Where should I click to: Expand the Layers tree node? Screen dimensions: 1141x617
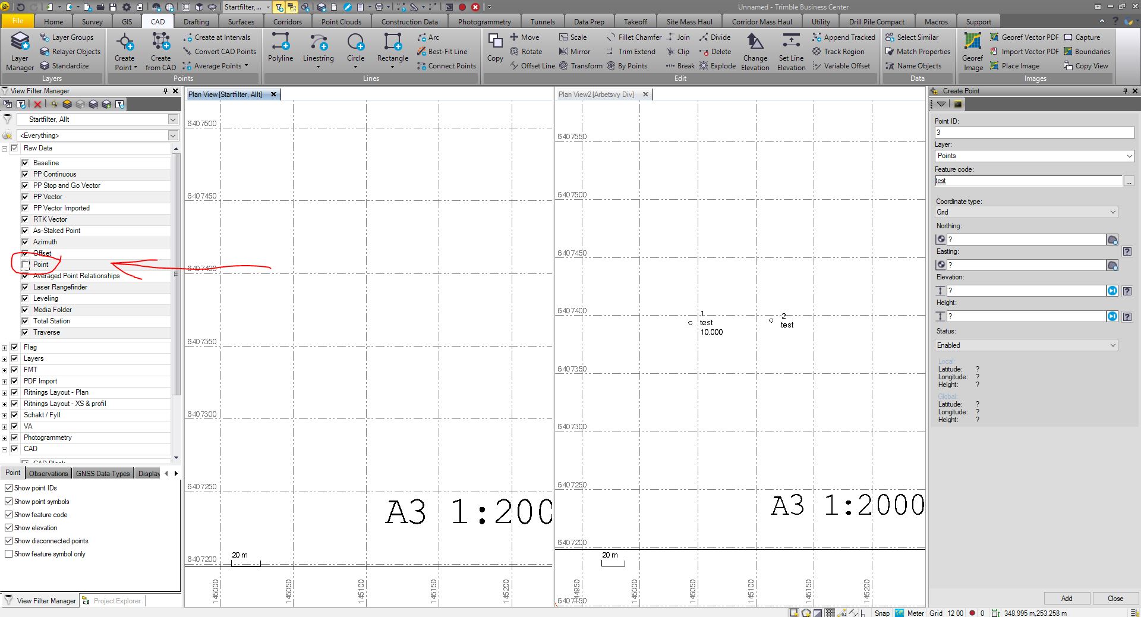click(x=5, y=359)
